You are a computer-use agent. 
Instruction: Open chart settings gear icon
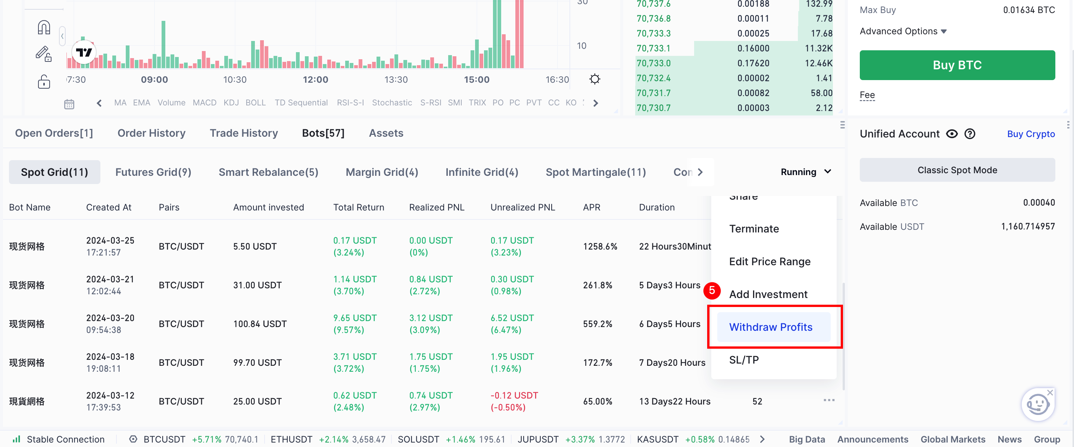(x=594, y=79)
